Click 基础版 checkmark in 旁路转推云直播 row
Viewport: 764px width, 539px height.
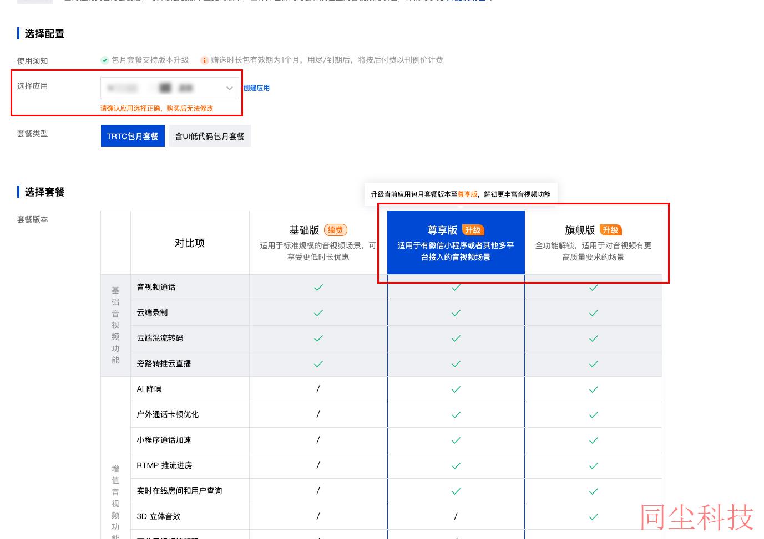318,364
